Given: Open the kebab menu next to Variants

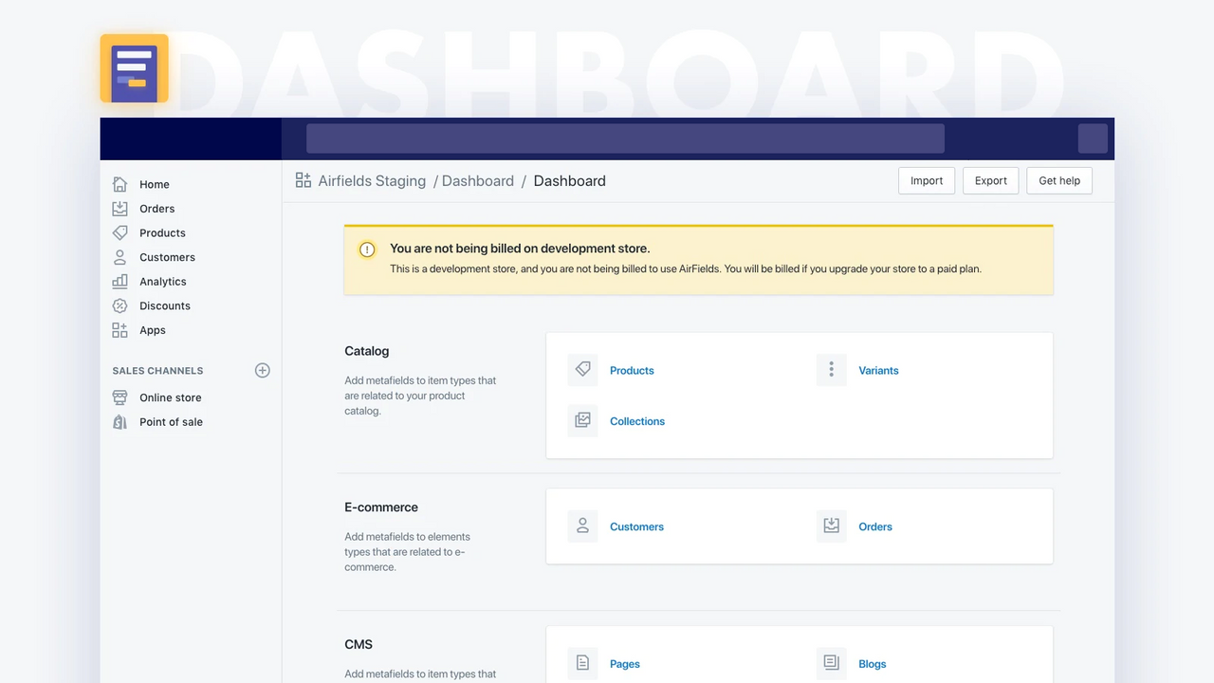Looking at the screenshot, I should (831, 370).
